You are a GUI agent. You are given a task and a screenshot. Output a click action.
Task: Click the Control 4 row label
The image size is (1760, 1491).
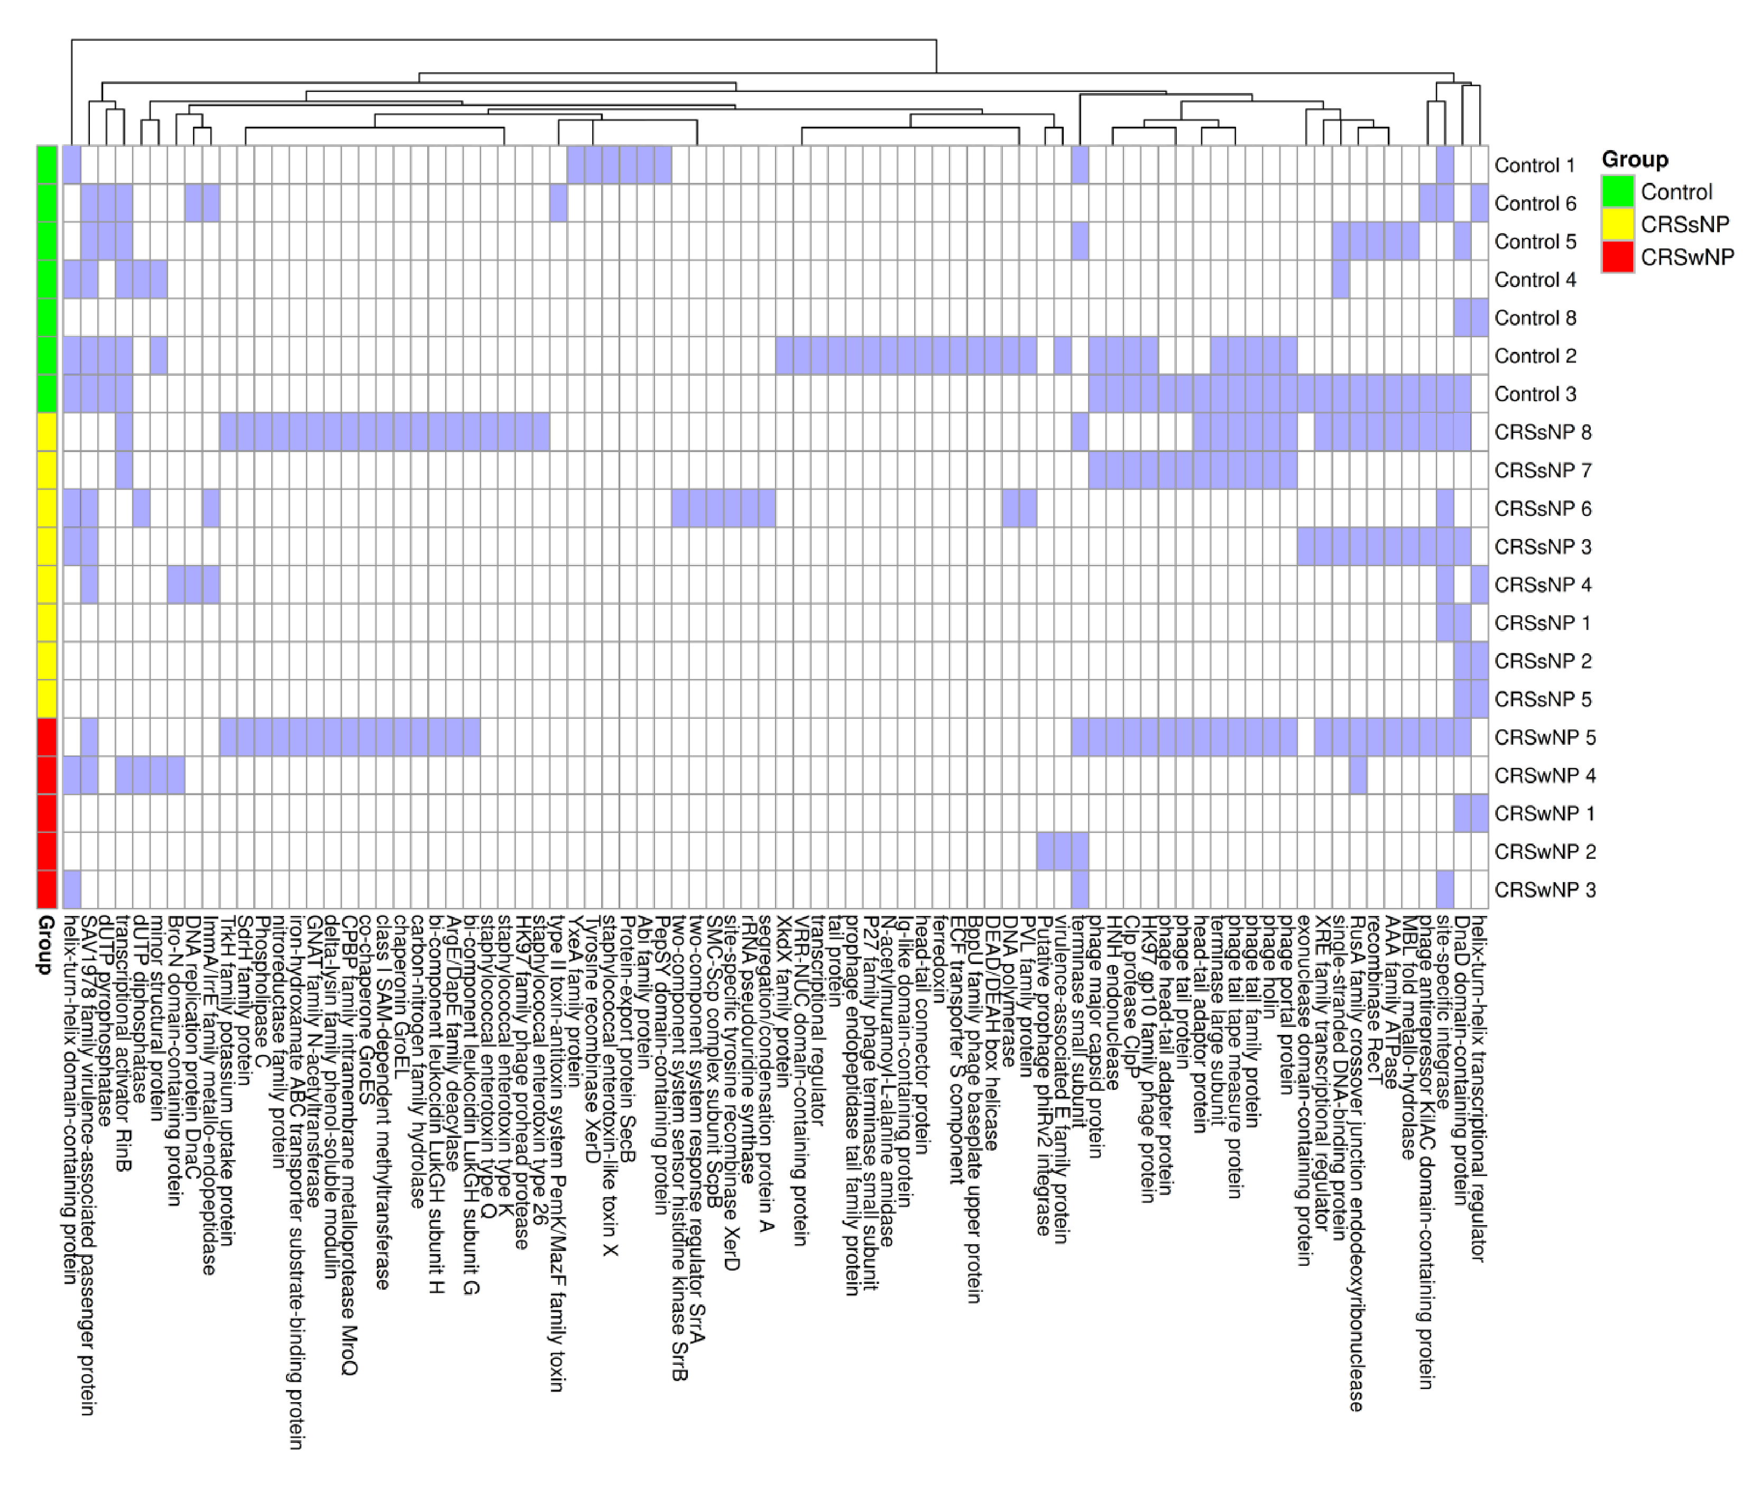(x=1534, y=280)
